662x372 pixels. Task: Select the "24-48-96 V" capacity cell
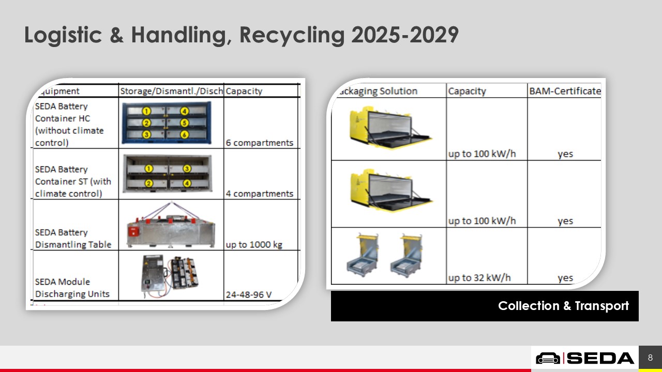248,296
